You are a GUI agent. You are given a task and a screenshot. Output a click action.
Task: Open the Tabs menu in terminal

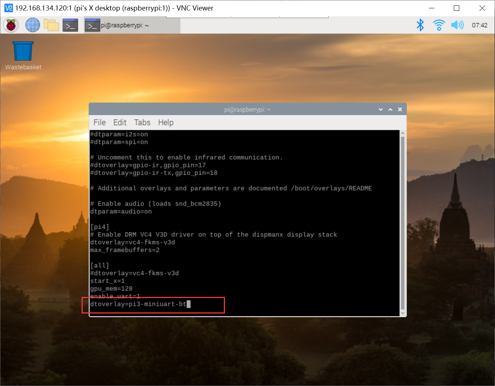(142, 123)
